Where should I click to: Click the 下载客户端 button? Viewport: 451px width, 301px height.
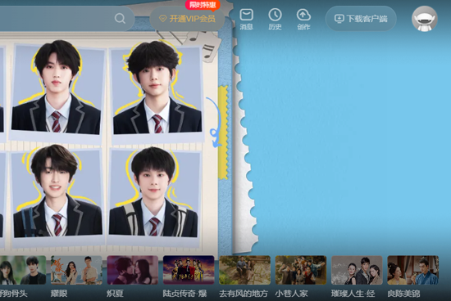click(x=361, y=19)
